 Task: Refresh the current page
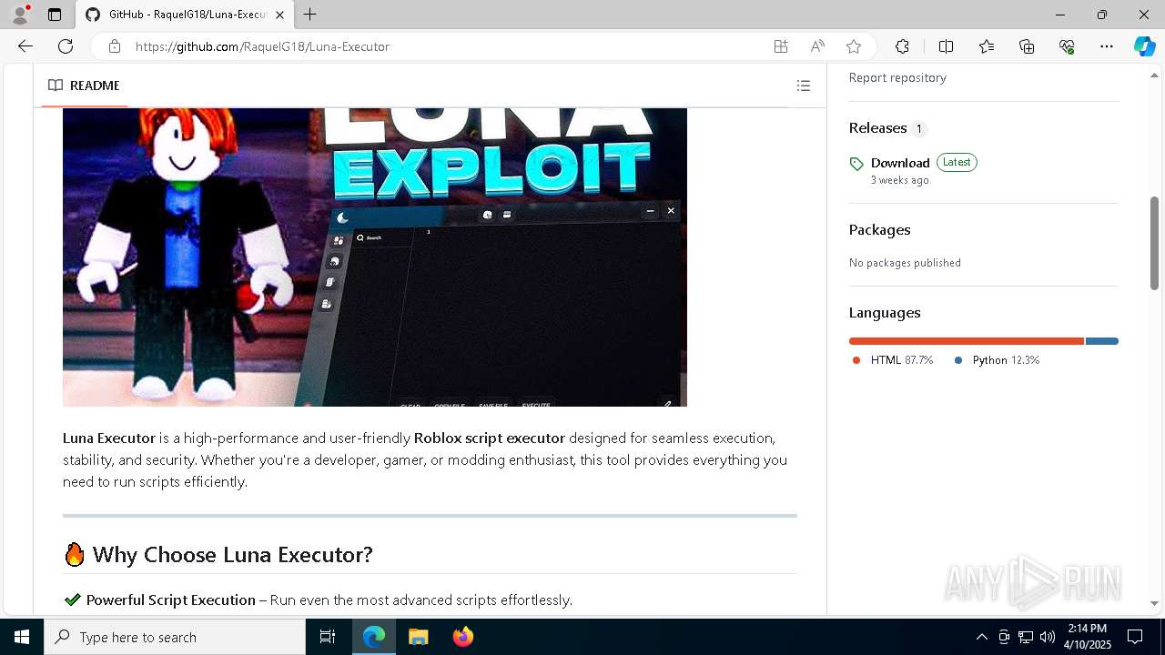point(66,46)
